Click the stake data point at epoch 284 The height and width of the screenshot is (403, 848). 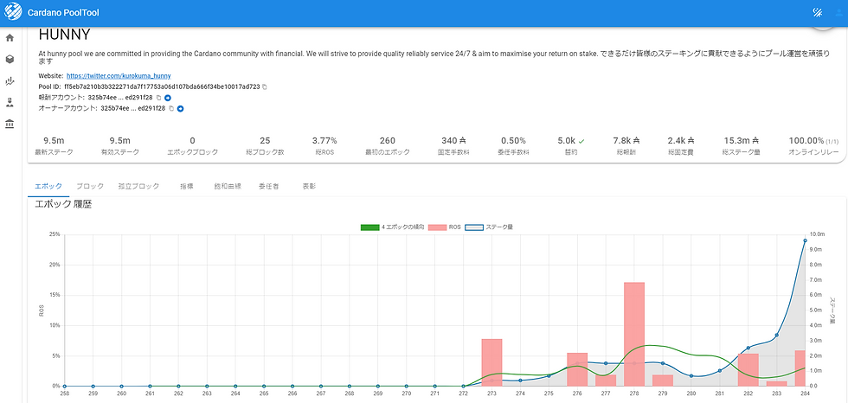pos(805,240)
